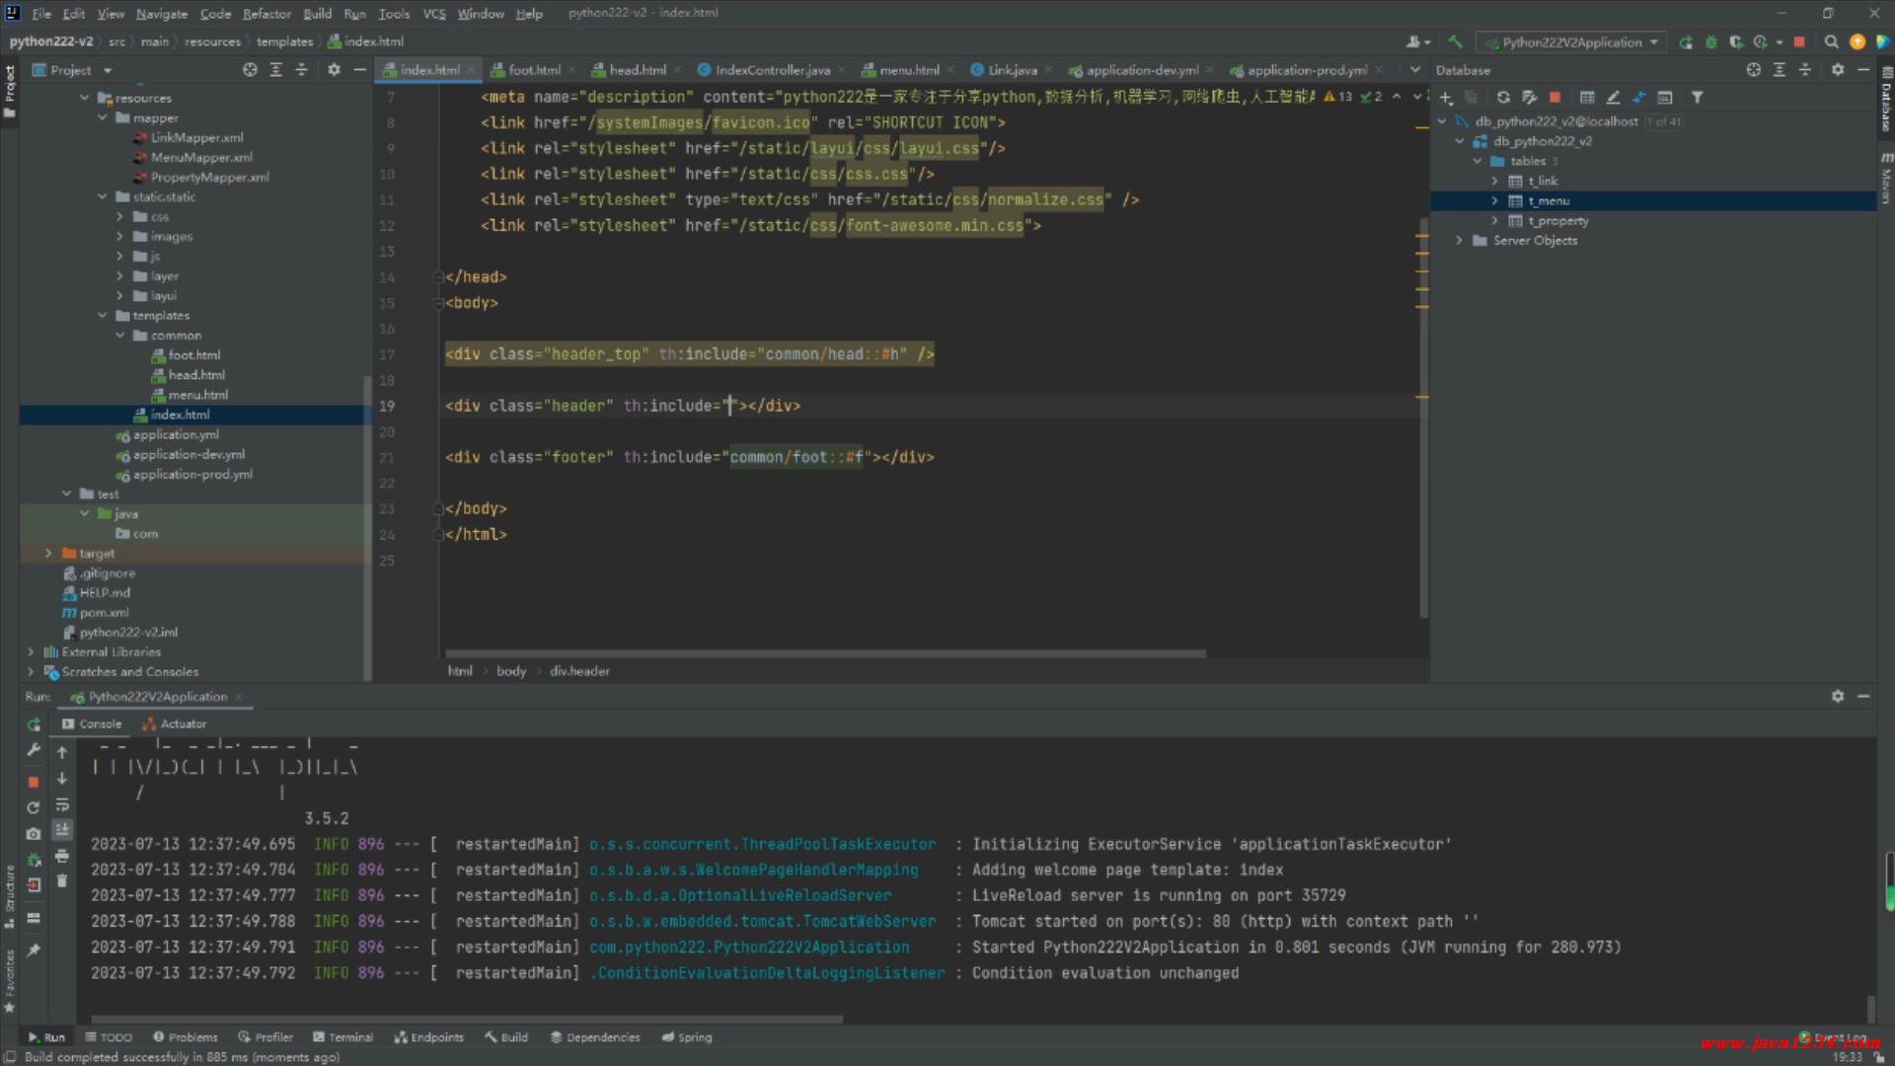Toggle scroll to end in console
Image resolution: width=1895 pixels, height=1066 pixels.
pos(62,829)
